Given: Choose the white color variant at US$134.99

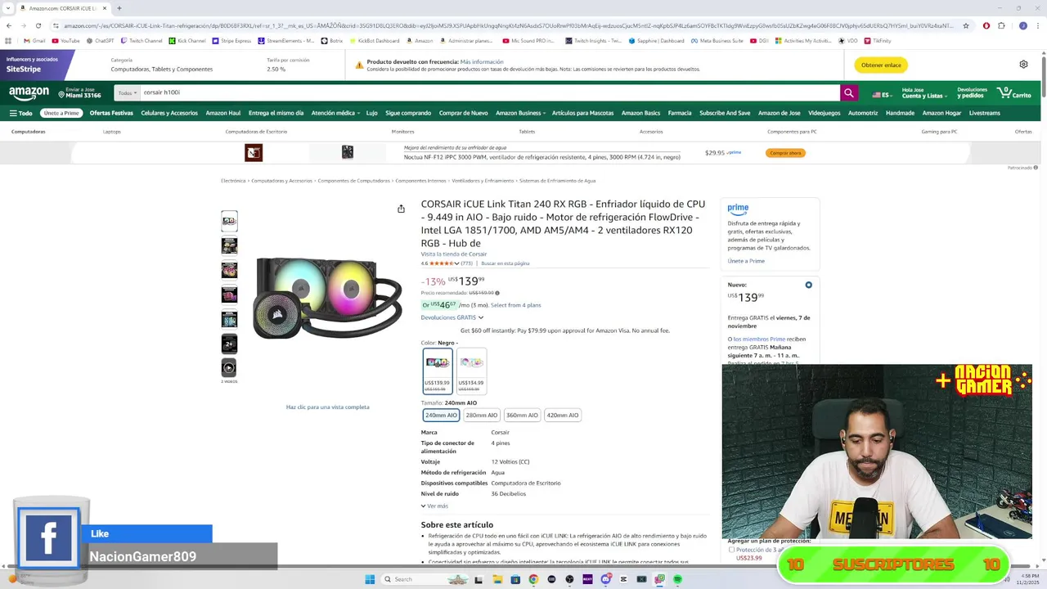Looking at the screenshot, I should tap(471, 371).
